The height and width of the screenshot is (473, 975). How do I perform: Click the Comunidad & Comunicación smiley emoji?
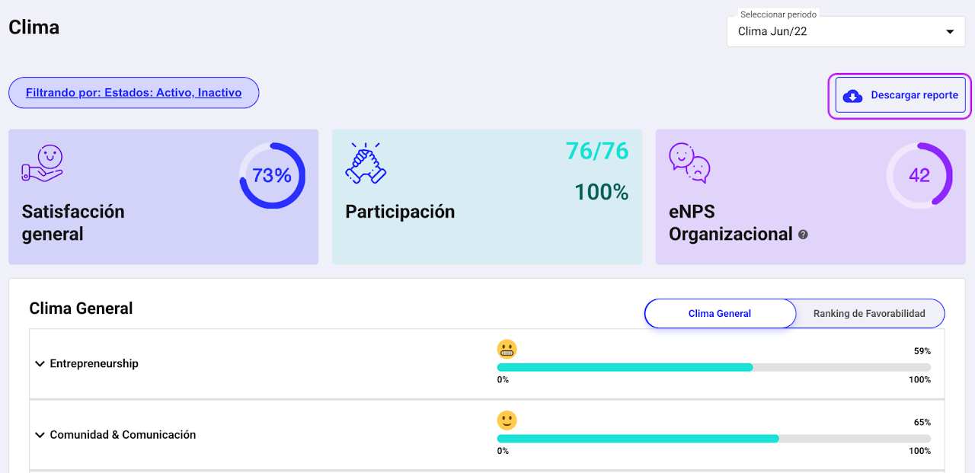[507, 420]
